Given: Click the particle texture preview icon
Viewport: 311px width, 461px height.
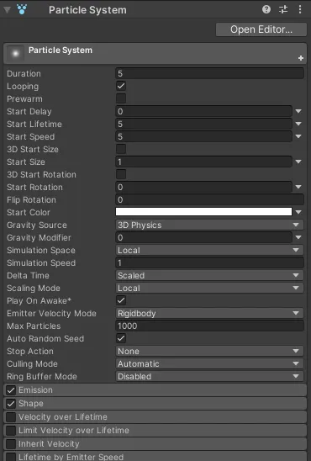Looking at the screenshot, I should [15, 54].
